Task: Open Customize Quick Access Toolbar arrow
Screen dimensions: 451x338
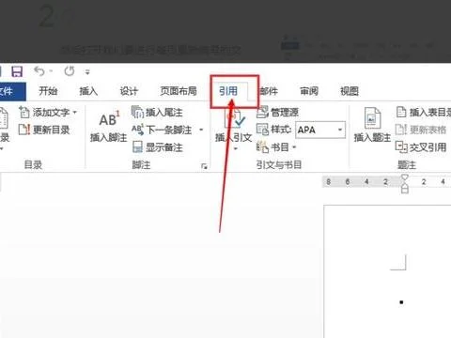Action: pyautogui.click(x=87, y=72)
